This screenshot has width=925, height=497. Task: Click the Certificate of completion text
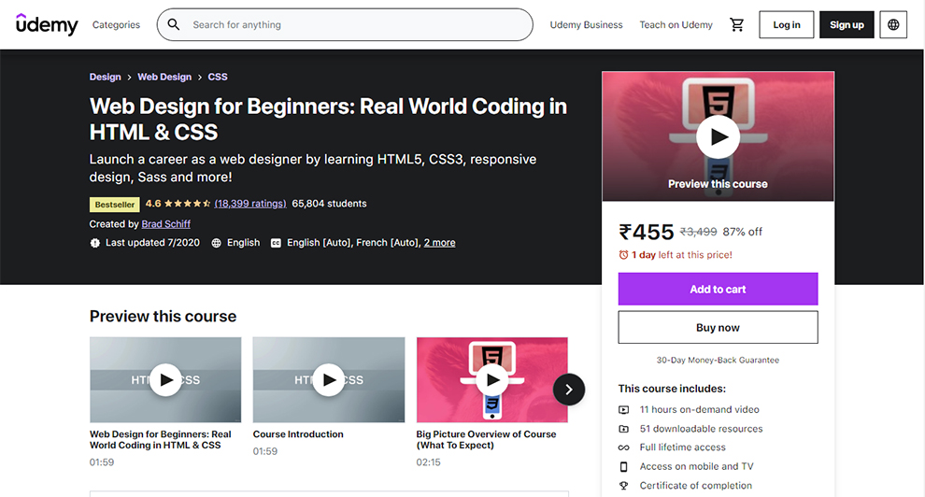coord(695,486)
